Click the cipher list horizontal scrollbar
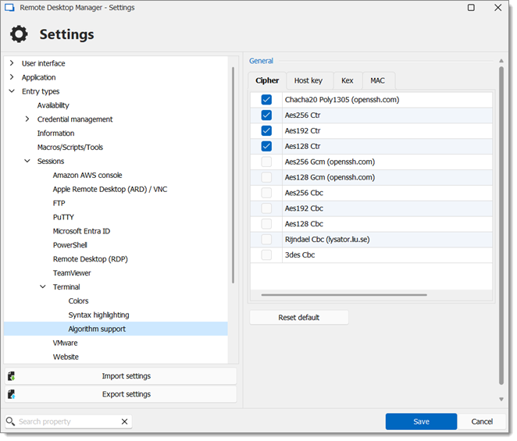This screenshot has height=441, width=517. 344,295
